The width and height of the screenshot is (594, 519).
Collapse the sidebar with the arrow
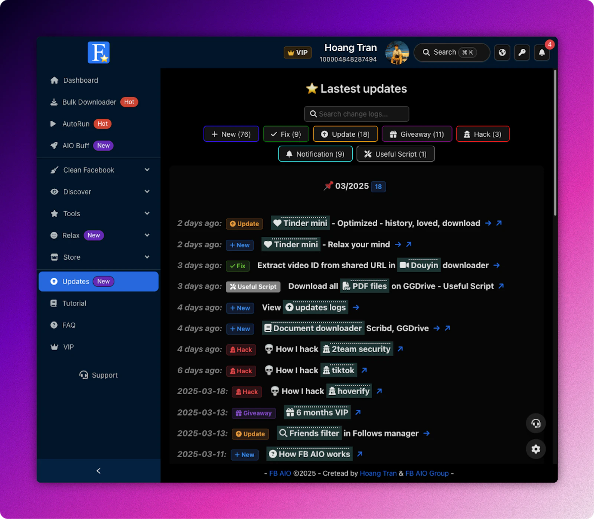(x=98, y=471)
